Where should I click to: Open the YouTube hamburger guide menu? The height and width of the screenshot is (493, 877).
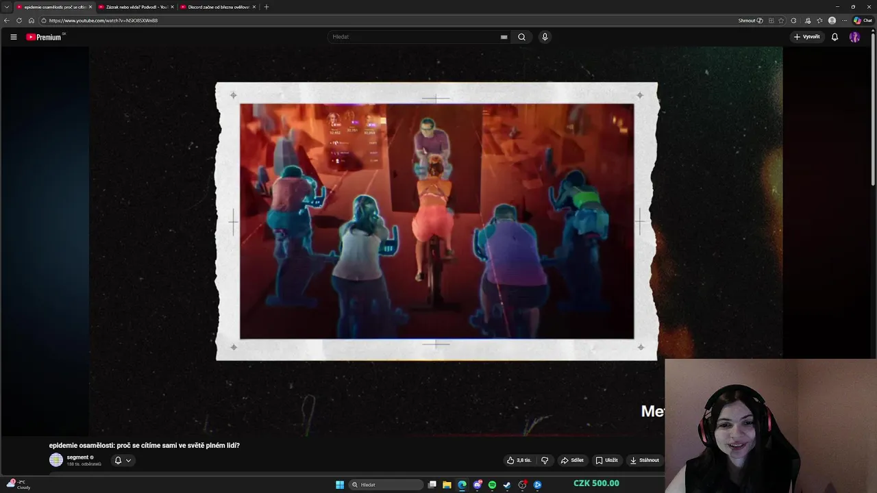pos(13,37)
